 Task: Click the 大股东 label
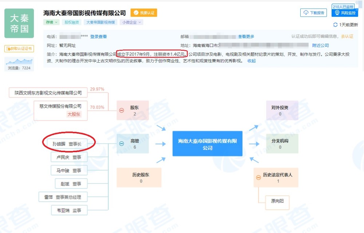(x=74, y=114)
